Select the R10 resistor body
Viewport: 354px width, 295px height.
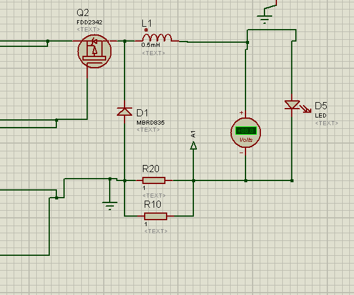coord(155,216)
